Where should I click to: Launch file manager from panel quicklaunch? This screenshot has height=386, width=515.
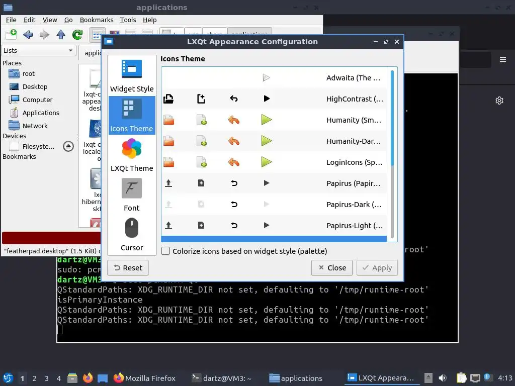click(72, 378)
